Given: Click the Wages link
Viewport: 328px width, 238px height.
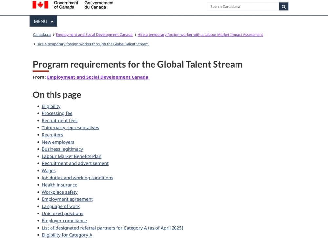Looking at the screenshot, I should [x=49, y=170].
